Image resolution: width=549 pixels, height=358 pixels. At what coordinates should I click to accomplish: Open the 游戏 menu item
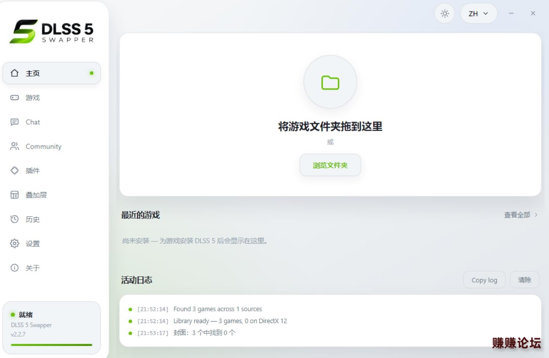pos(33,98)
